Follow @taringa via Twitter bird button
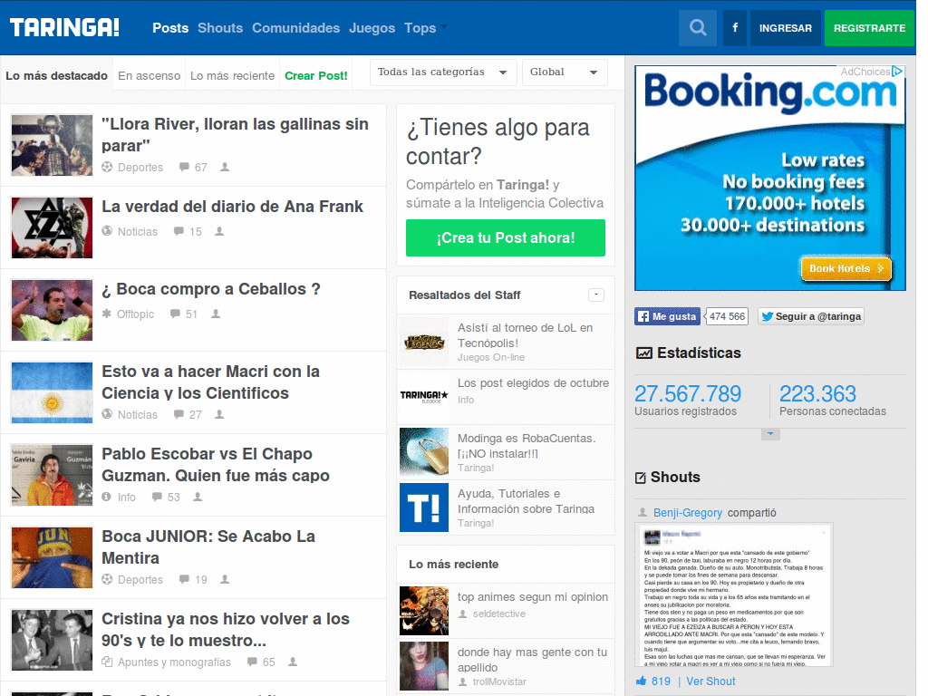928x696 pixels. tap(811, 316)
